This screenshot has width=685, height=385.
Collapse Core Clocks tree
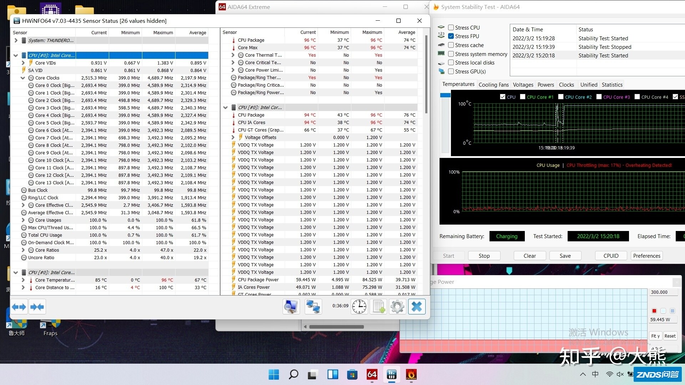pos(23,78)
